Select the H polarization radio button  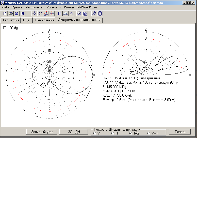(x=113, y=133)
